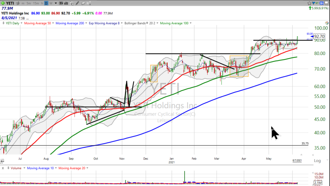330x186 pixels.
Task: Select the 5m timeframe
Action: 29,3
